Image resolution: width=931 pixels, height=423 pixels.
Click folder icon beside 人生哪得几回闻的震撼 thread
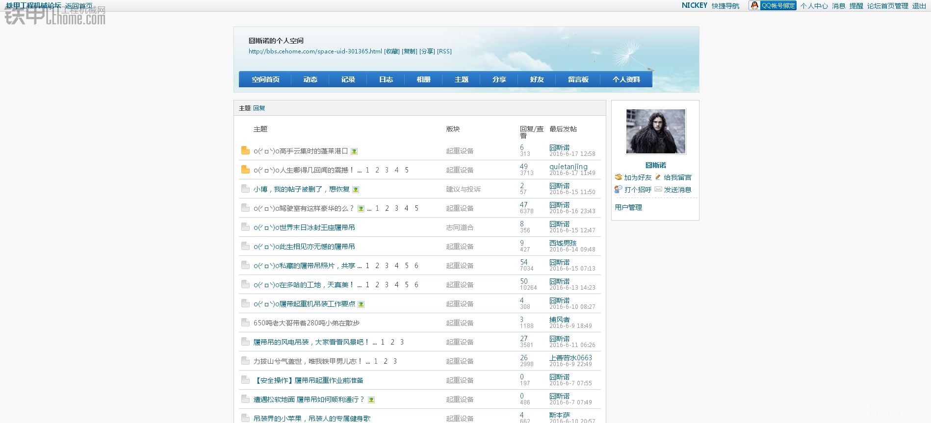point(245,170)
